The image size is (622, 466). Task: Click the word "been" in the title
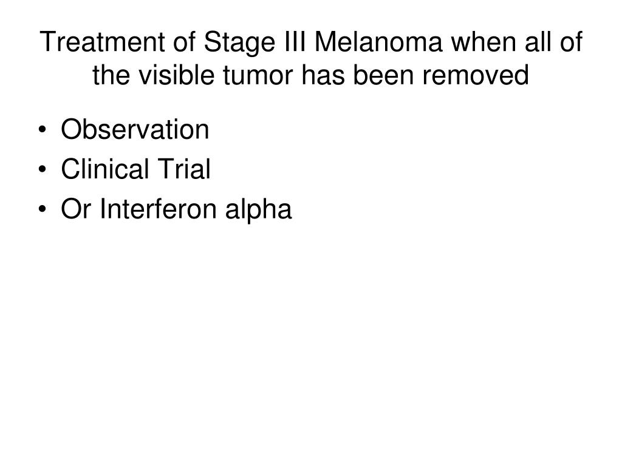click(x=383, y=75)
